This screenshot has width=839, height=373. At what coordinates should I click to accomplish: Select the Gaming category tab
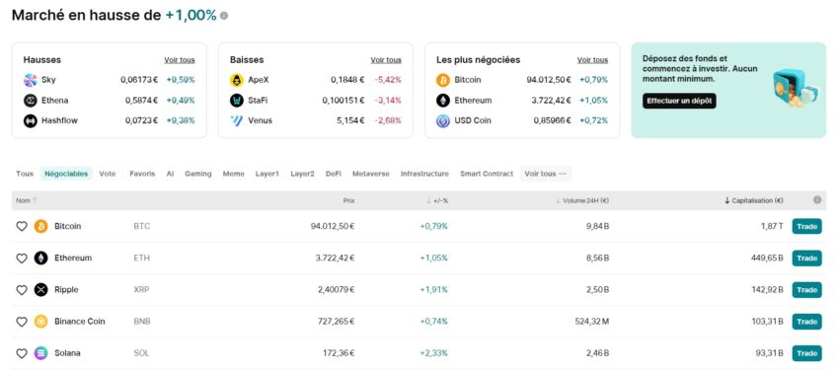198,174
